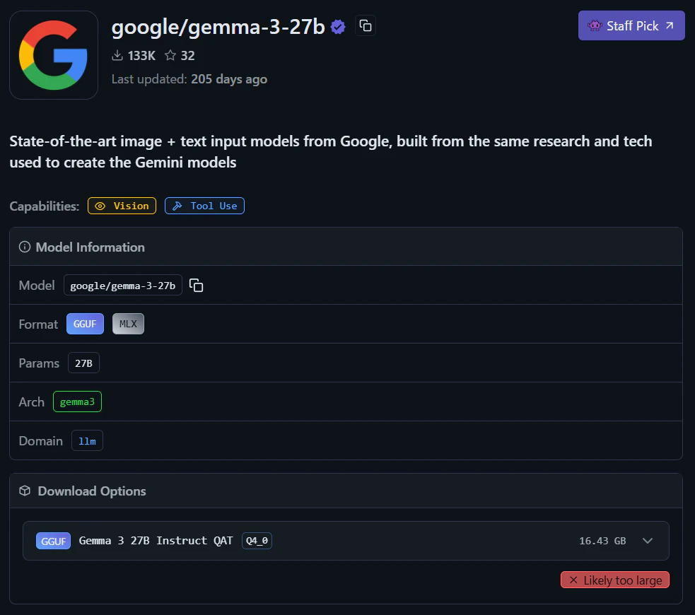Click the GGUF badge in download row
This screenshot has height=615, width=695.
[53, 541]
